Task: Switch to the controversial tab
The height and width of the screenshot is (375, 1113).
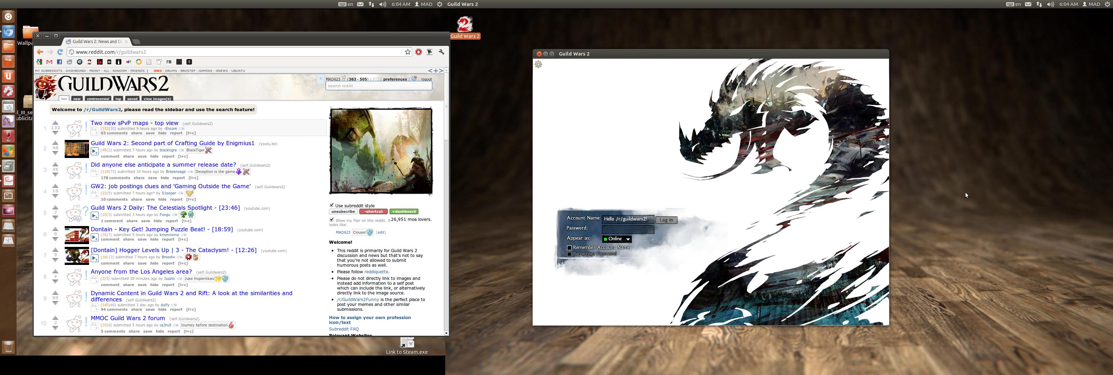Action: tap(98, 99)
